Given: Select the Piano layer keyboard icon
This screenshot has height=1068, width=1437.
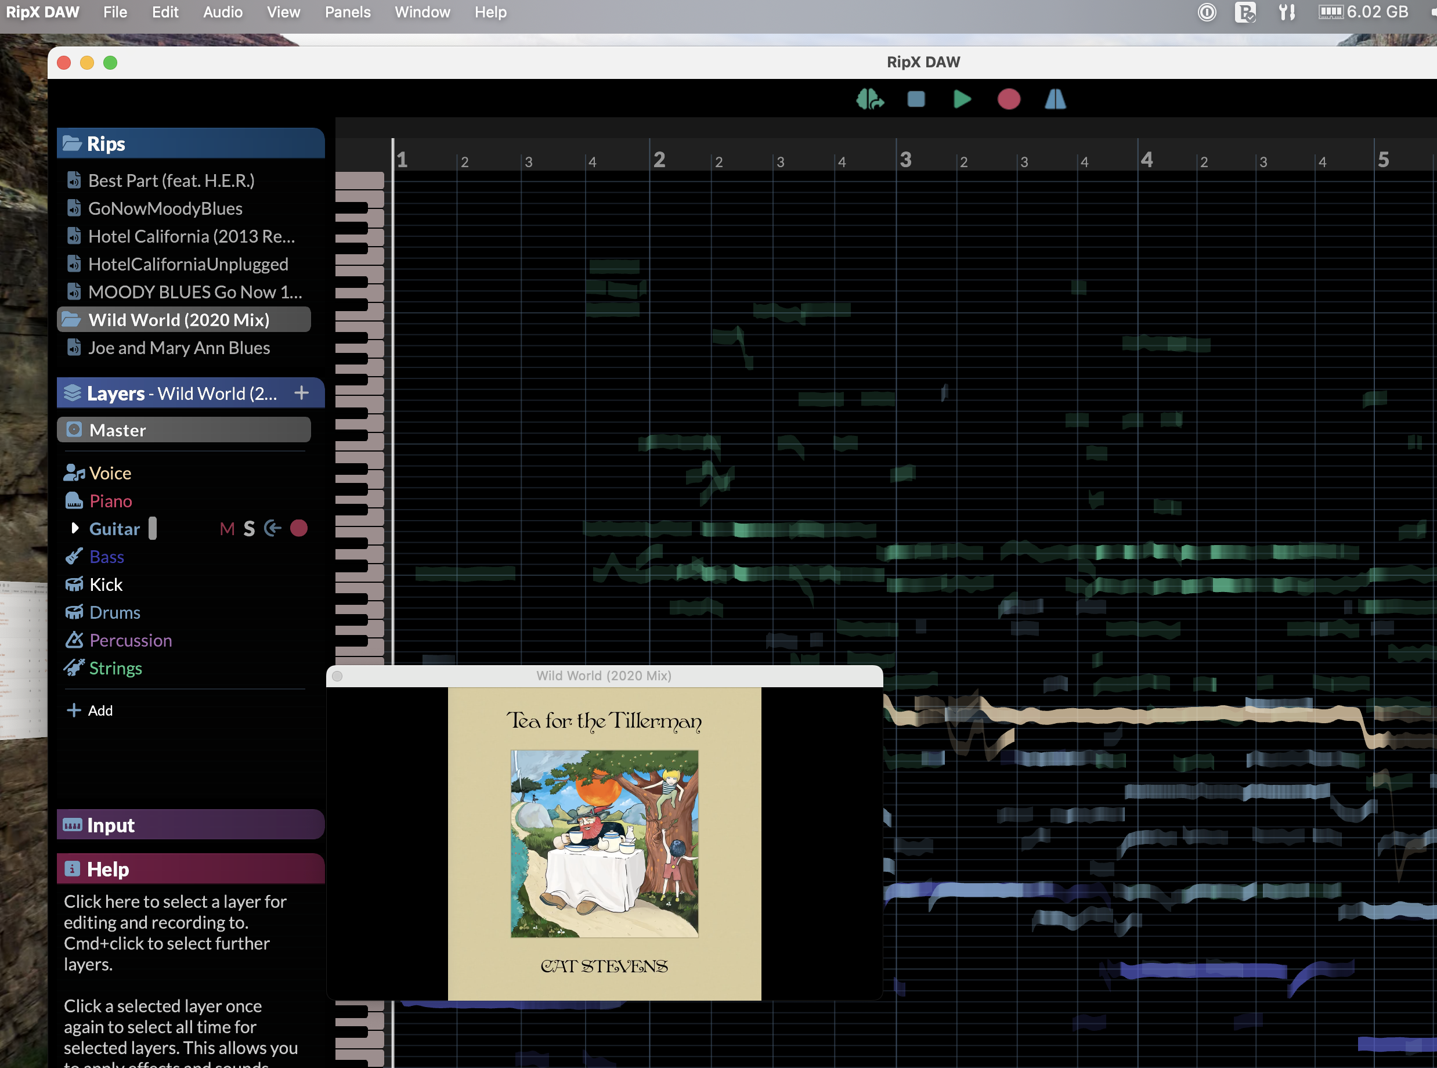Looking at the screenshot, I should (74, 500).
